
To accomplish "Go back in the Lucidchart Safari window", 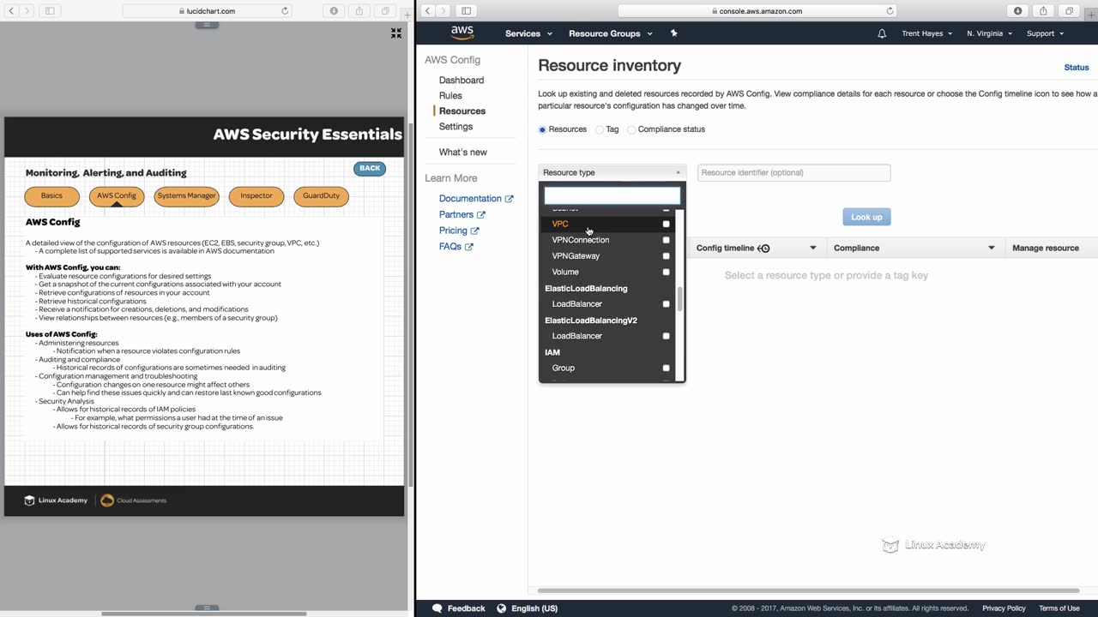I will point(11,11).
